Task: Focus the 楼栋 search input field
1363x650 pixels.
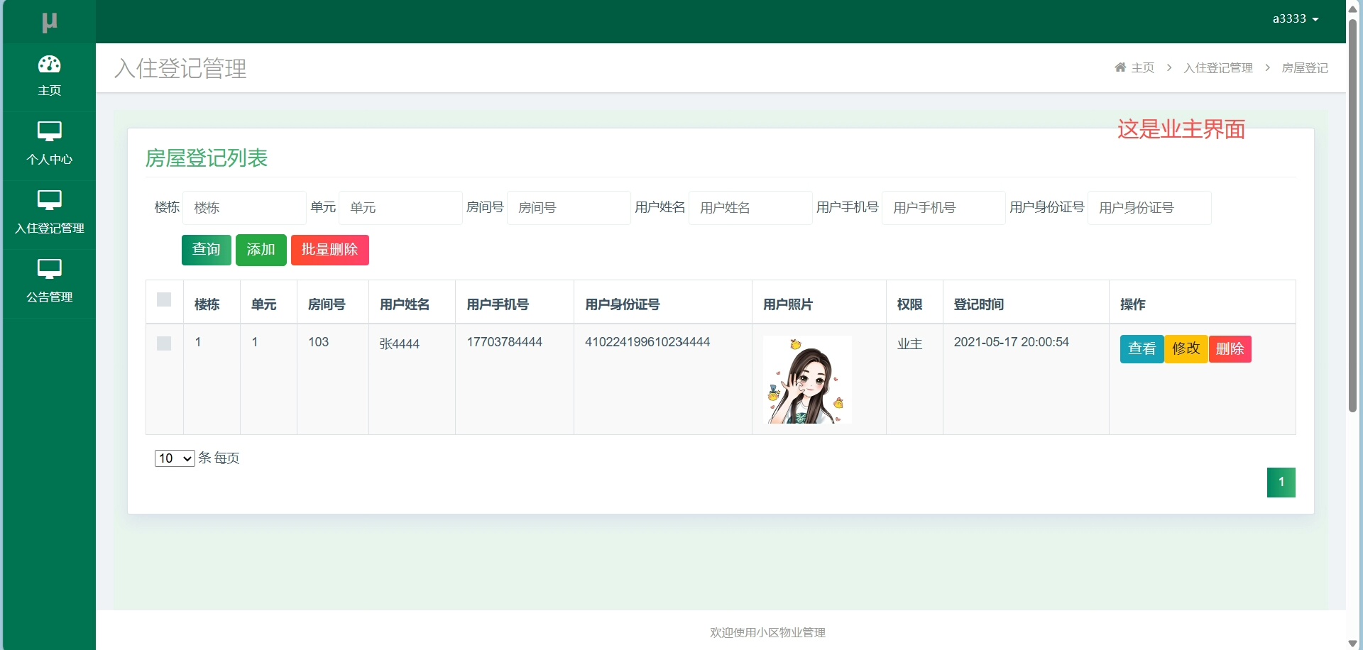Action: click(244, 208)
